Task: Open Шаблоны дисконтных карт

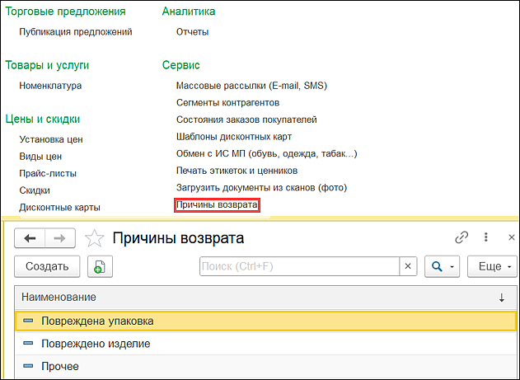Action: pyautogui.click(x=234, y=137)
